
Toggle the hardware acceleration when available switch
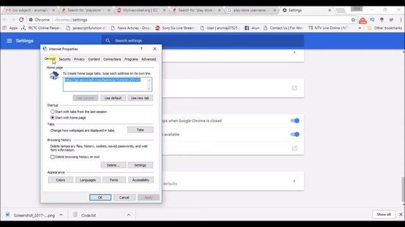[295, 134]
